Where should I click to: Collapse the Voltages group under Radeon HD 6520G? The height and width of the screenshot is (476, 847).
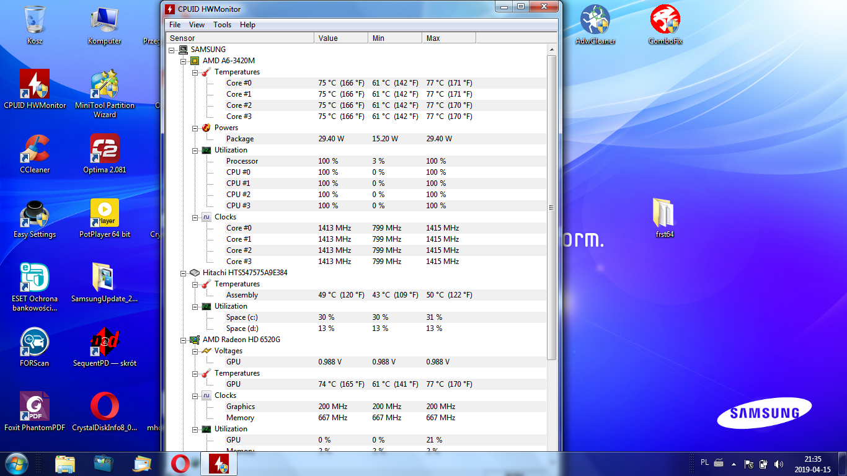[195, 351]
